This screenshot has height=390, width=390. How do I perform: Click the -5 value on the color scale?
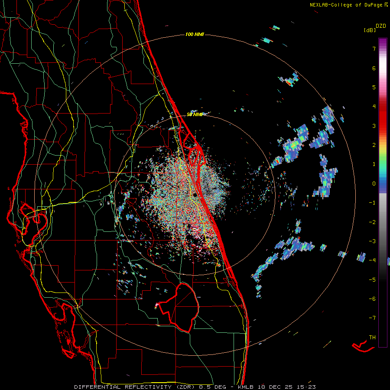click(372, 280)
